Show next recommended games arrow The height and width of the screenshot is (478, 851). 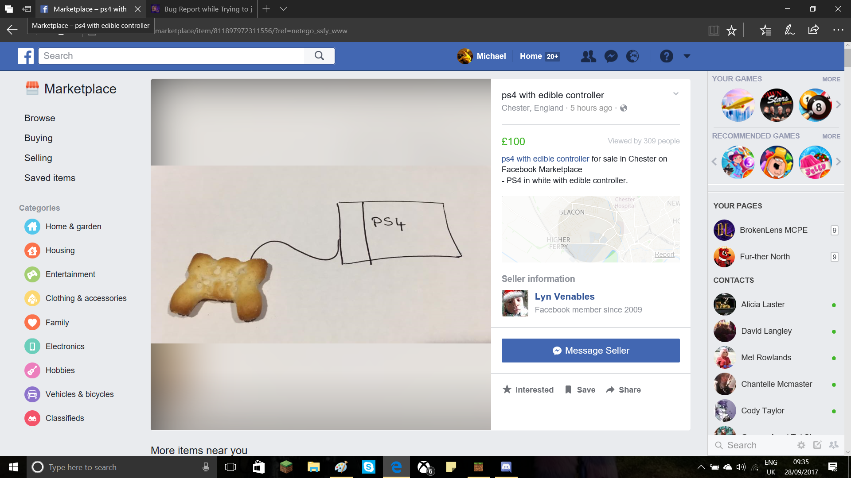click(838, 162)
